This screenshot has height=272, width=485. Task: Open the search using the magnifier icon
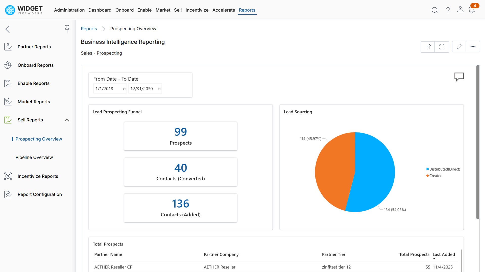[435, 10]
